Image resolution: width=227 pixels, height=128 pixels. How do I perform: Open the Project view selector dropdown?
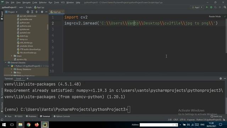pyautogui.click(x=11, y=12)
